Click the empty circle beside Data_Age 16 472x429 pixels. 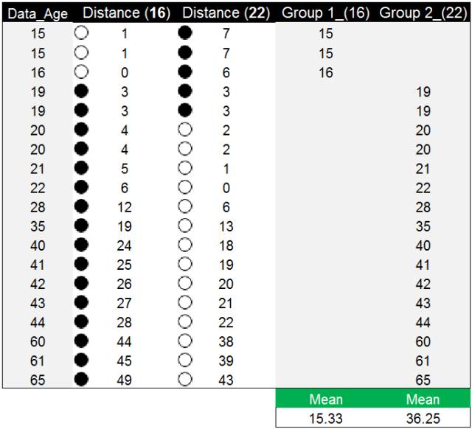[81, 72]
